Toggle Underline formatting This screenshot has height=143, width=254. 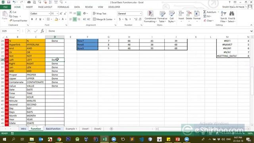click(x=40, y=19)
